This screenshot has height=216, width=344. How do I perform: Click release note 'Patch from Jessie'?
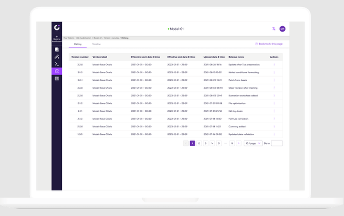tap(238, 80)
